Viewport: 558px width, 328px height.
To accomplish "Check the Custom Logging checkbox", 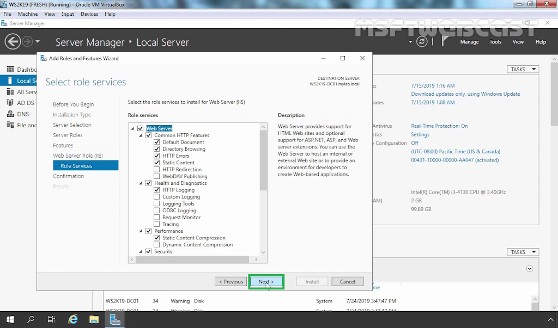I will tap(156, 197).
